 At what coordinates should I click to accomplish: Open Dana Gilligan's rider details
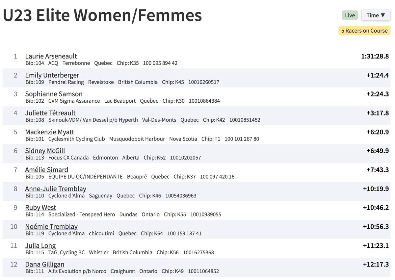tap(45, 265)
